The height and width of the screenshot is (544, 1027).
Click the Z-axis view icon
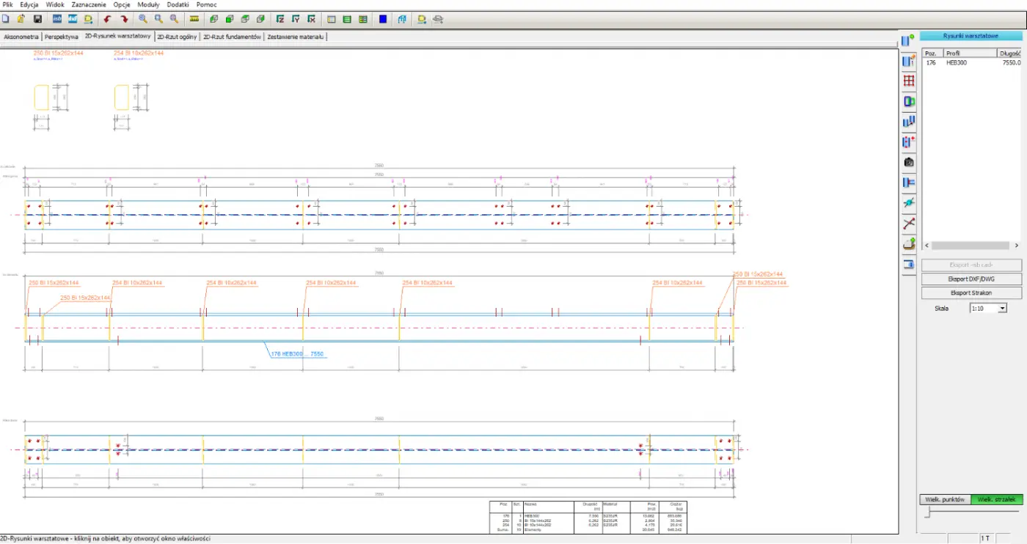tap(279, 19)
